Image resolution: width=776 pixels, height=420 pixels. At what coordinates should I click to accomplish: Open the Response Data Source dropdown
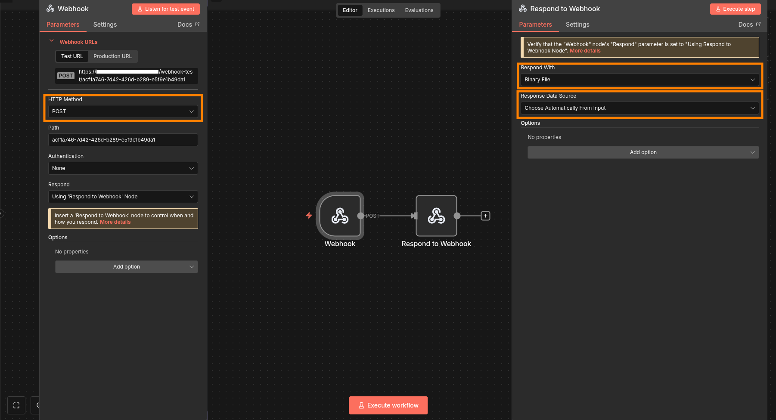click(x=639, y=108)
